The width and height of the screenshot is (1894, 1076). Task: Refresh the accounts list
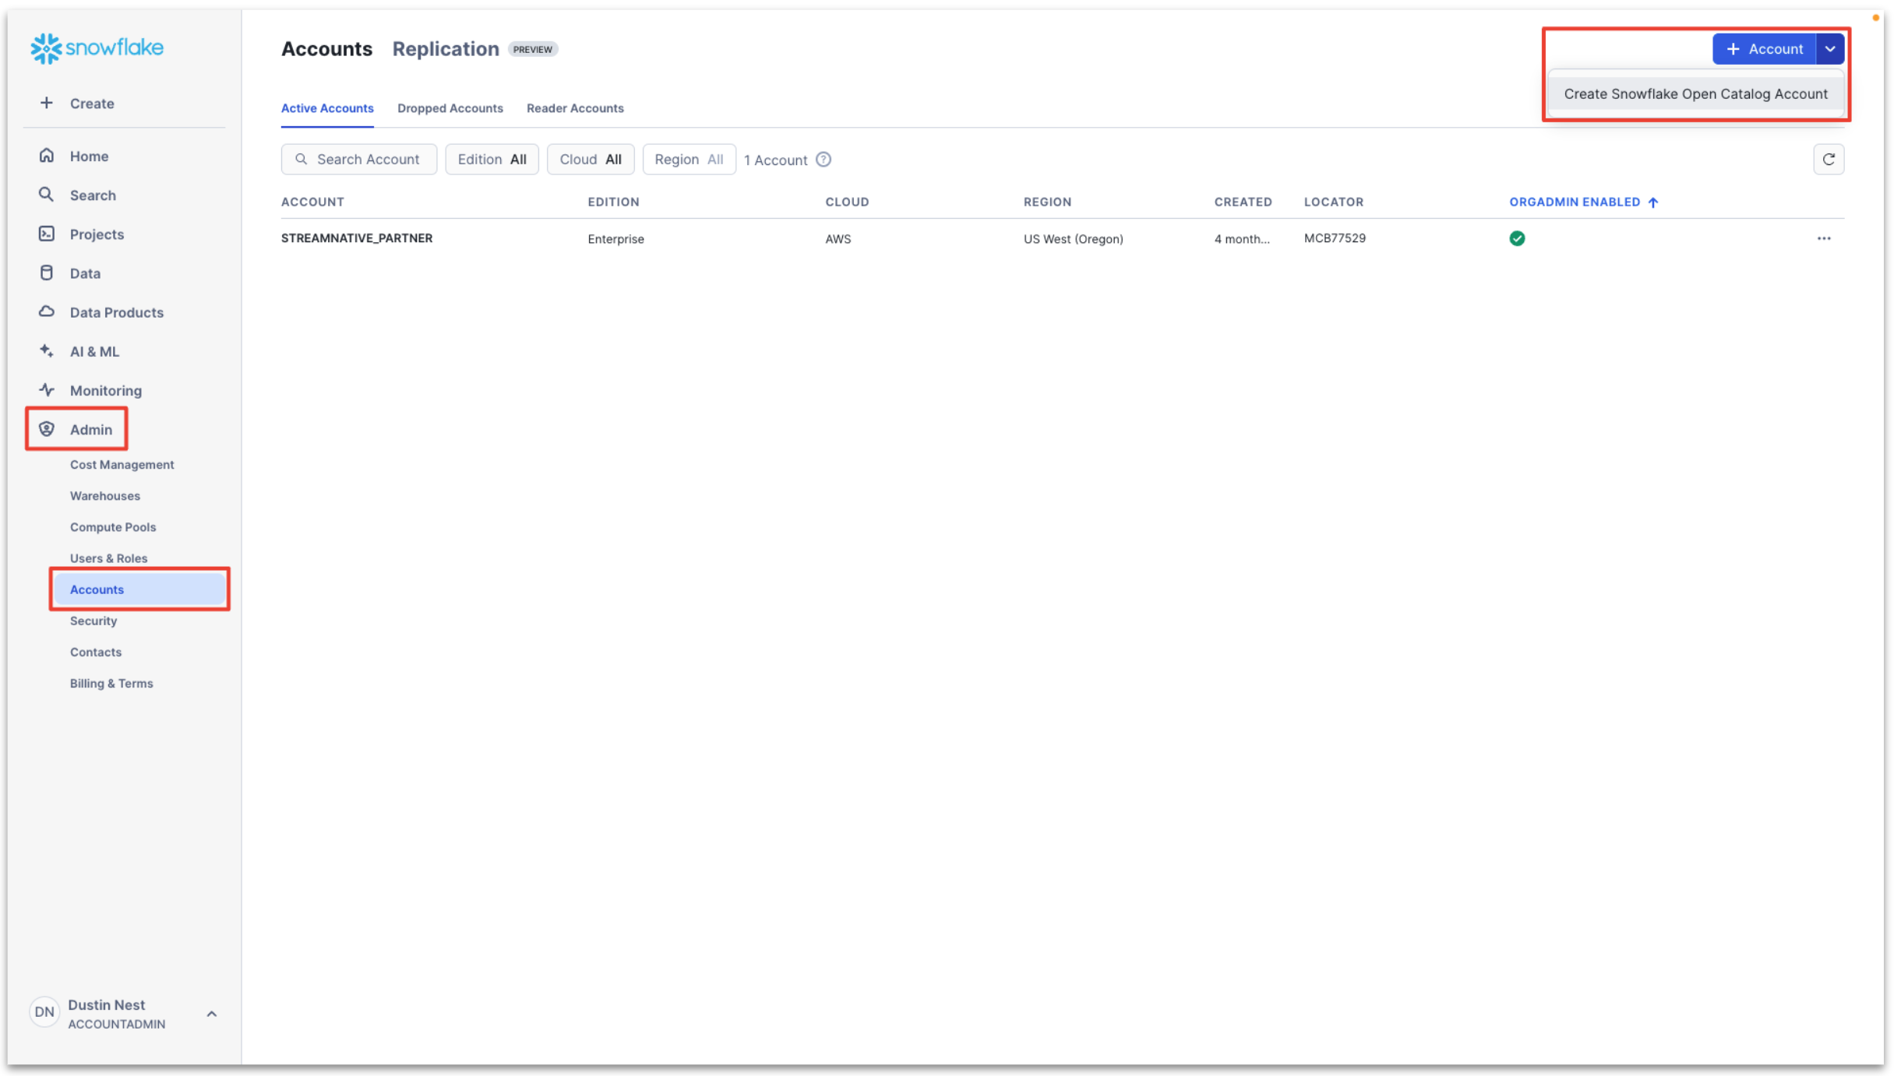click(x=1829, y=159)
